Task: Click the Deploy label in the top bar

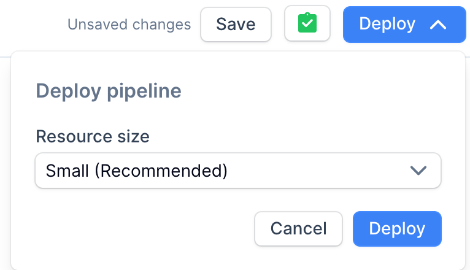Action: pos(387,25)
